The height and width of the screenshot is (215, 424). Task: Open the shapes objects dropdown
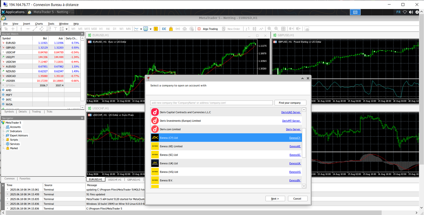[67, 29]
